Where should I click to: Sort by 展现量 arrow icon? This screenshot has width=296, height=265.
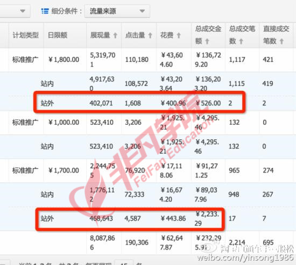coord(115,35)
